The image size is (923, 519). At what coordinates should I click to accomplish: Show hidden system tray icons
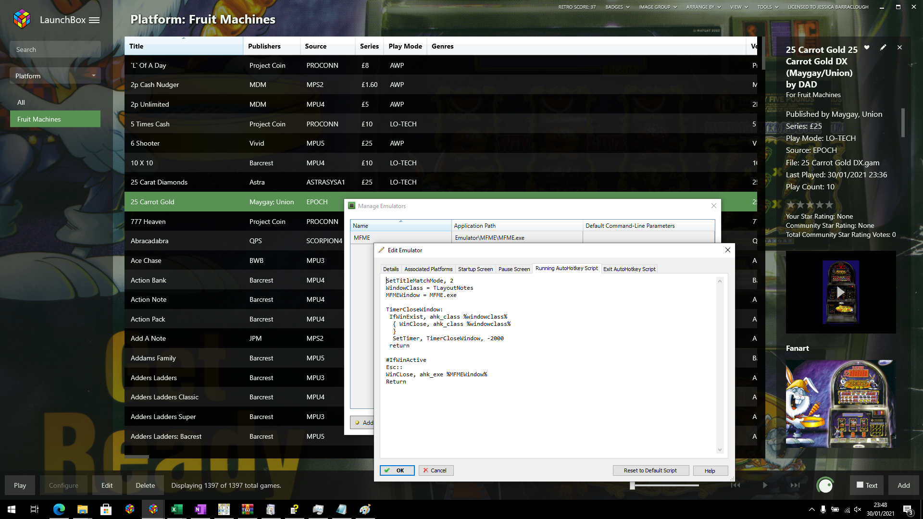point(811,509)
